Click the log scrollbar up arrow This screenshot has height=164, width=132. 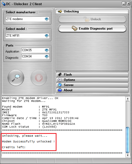pos(128,99)
